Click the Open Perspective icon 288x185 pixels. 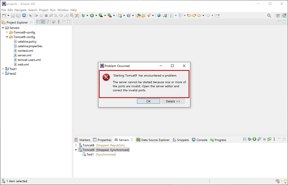pyautogui.click(x=278, y=16)
